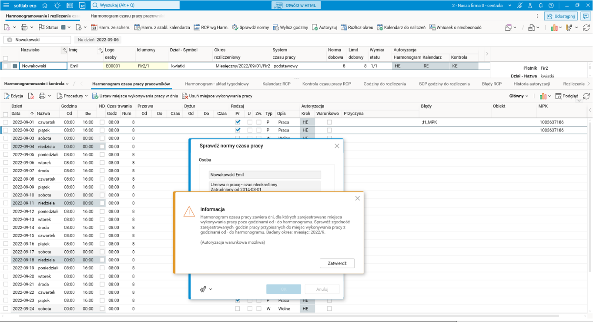Sort by the Nazwisko column header
This screenshot has height=322, width=593.
tap(30, 50)
